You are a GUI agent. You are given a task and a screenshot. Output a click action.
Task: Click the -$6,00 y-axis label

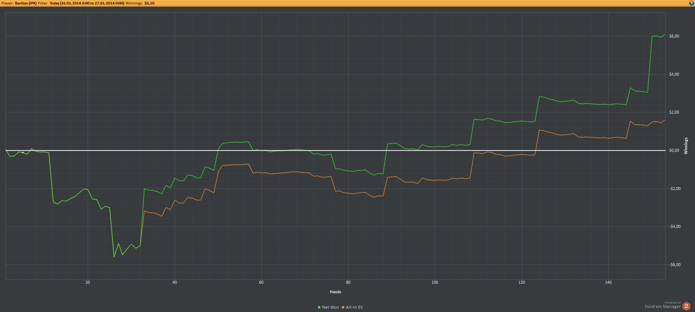(x=675, y=265)
